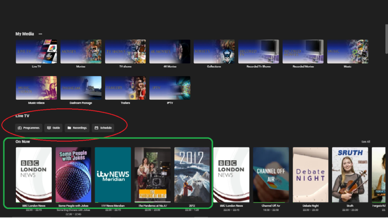Image resolution: width=388 pixels, height=218 pixels.
Task: Open the Music library thumbnail
Action: (x=348, y=51)
